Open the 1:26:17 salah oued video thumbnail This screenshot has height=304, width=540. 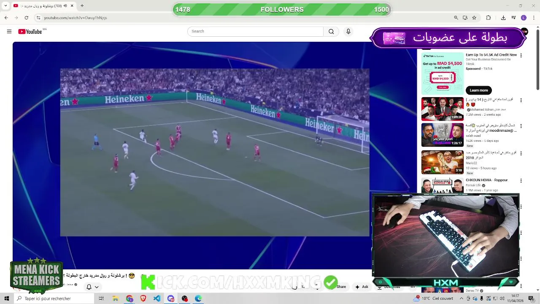[x=442, y=135]
